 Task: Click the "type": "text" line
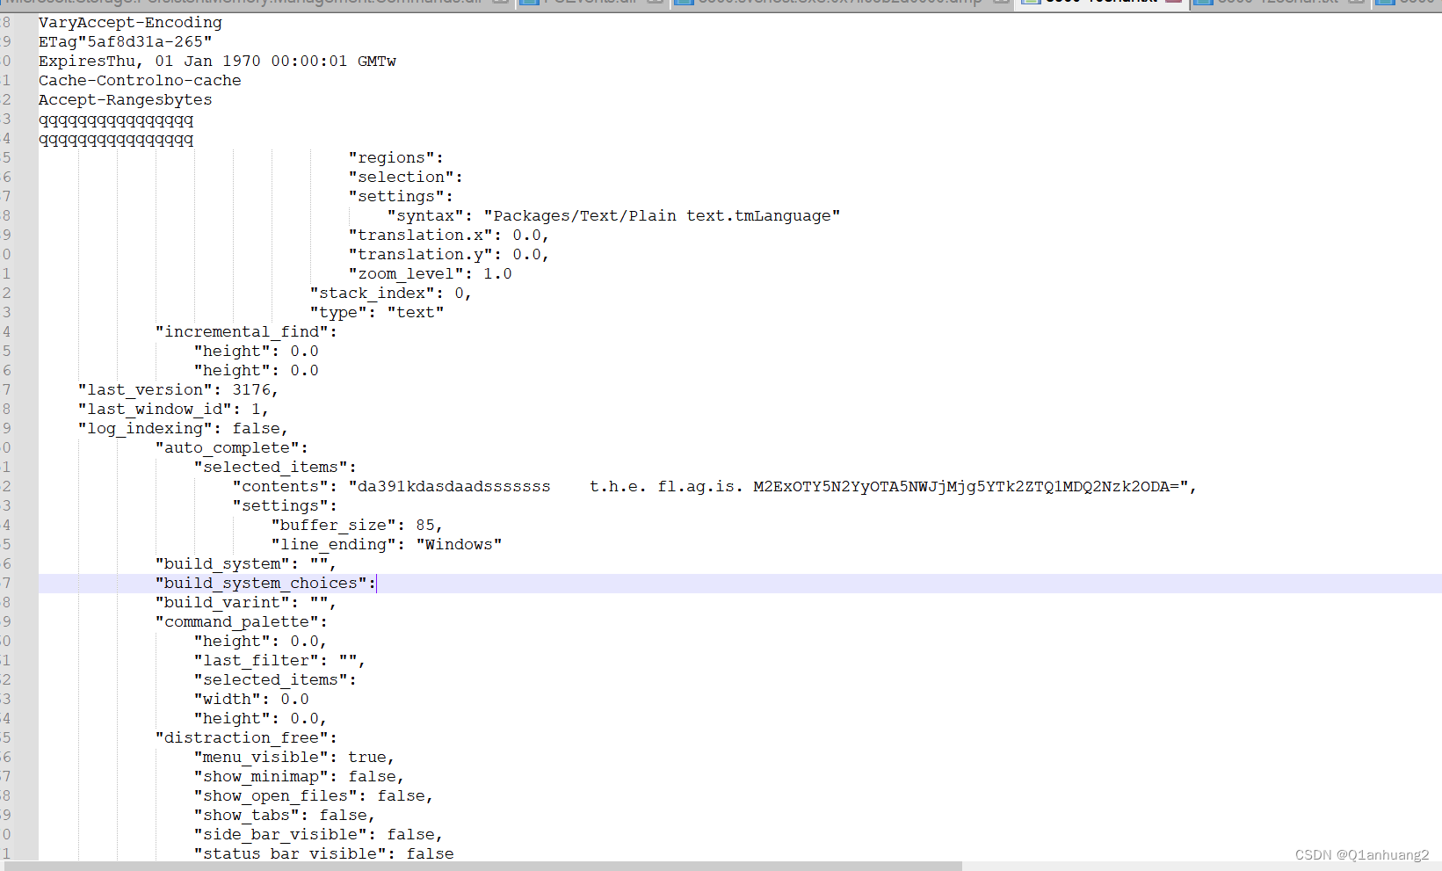377,313
